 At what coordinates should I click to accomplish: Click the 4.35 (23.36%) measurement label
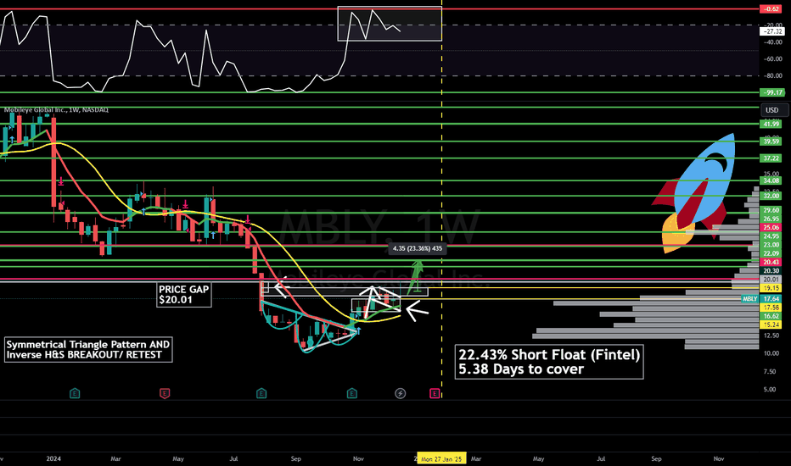pos(418,248)
